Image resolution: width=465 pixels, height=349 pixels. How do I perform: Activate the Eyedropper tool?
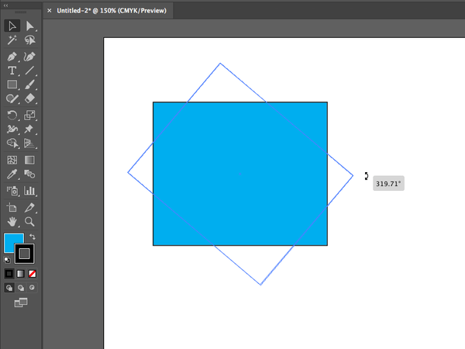click(12, 175)
